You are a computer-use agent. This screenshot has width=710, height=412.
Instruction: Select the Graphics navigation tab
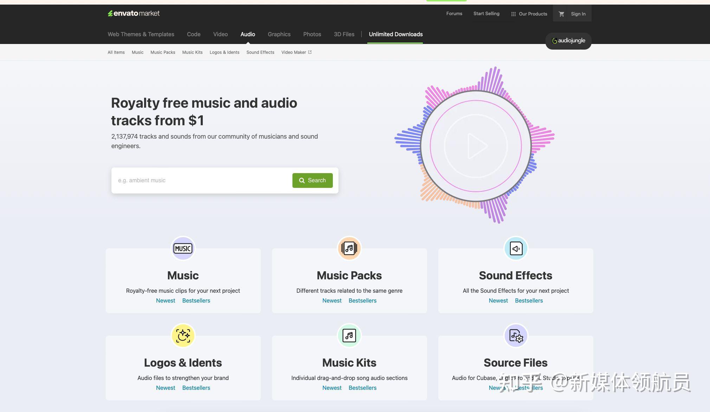[x=279, y=34]
